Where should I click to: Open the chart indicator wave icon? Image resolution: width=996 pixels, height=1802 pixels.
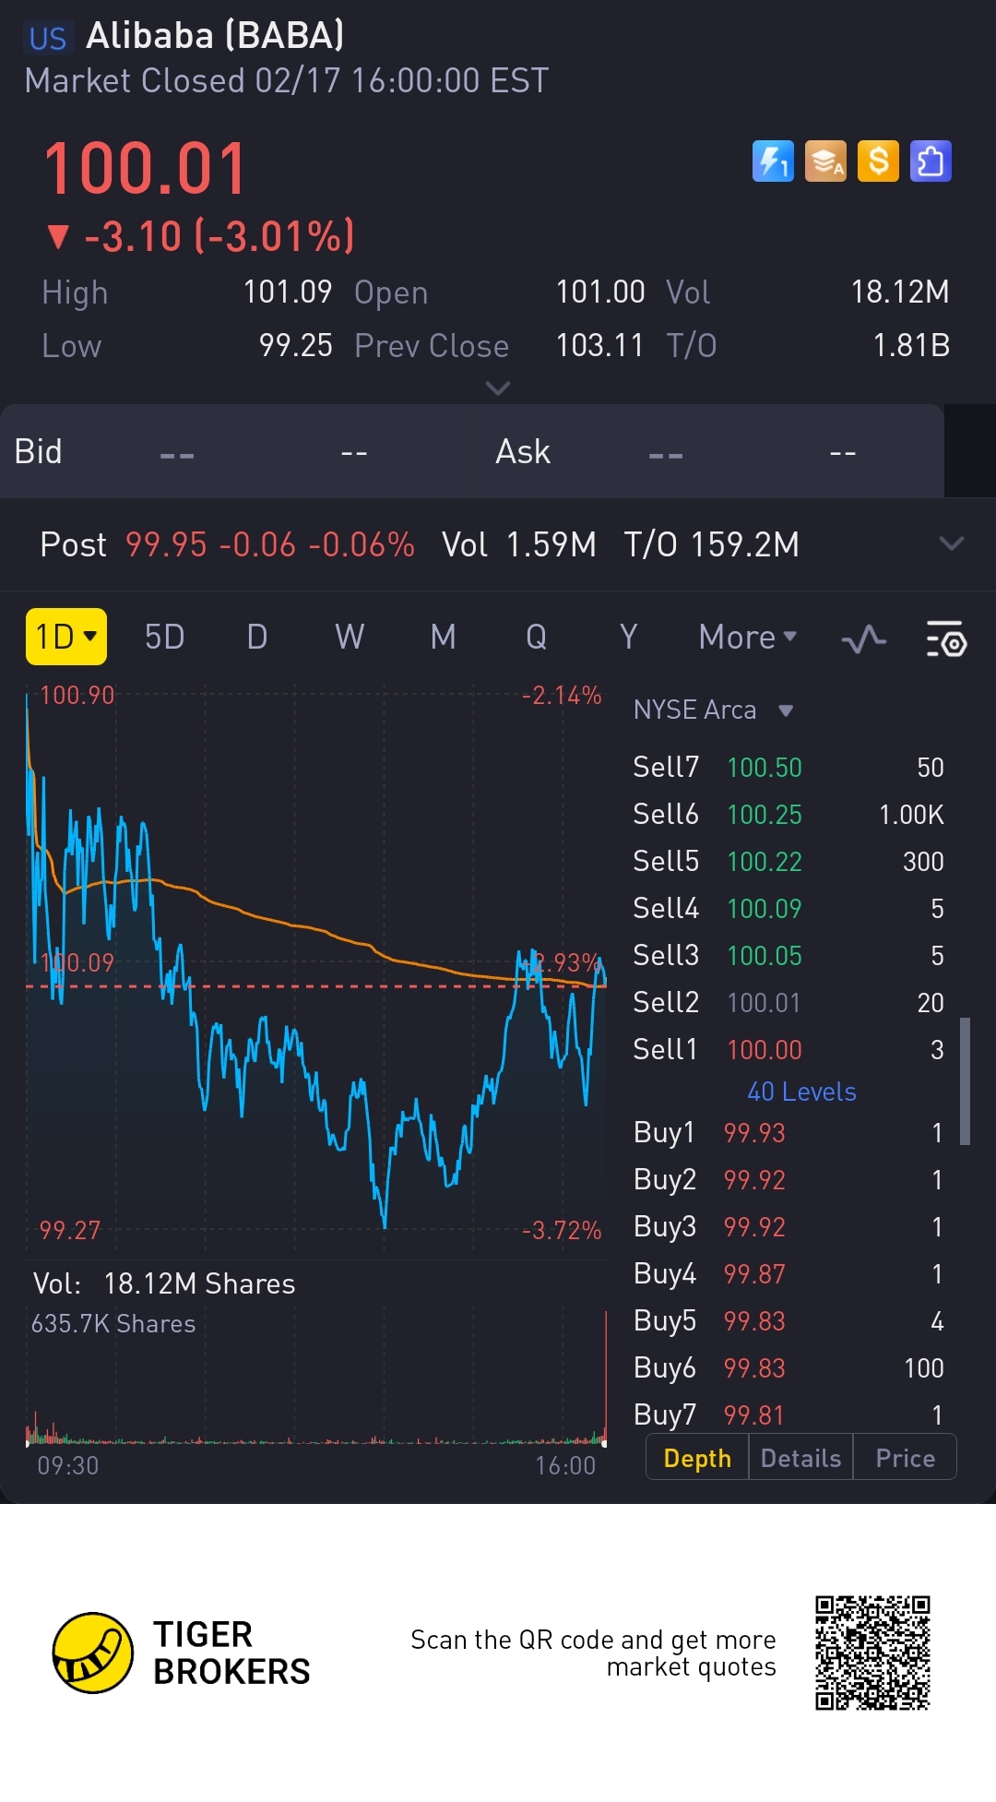(x=864, y=638)
